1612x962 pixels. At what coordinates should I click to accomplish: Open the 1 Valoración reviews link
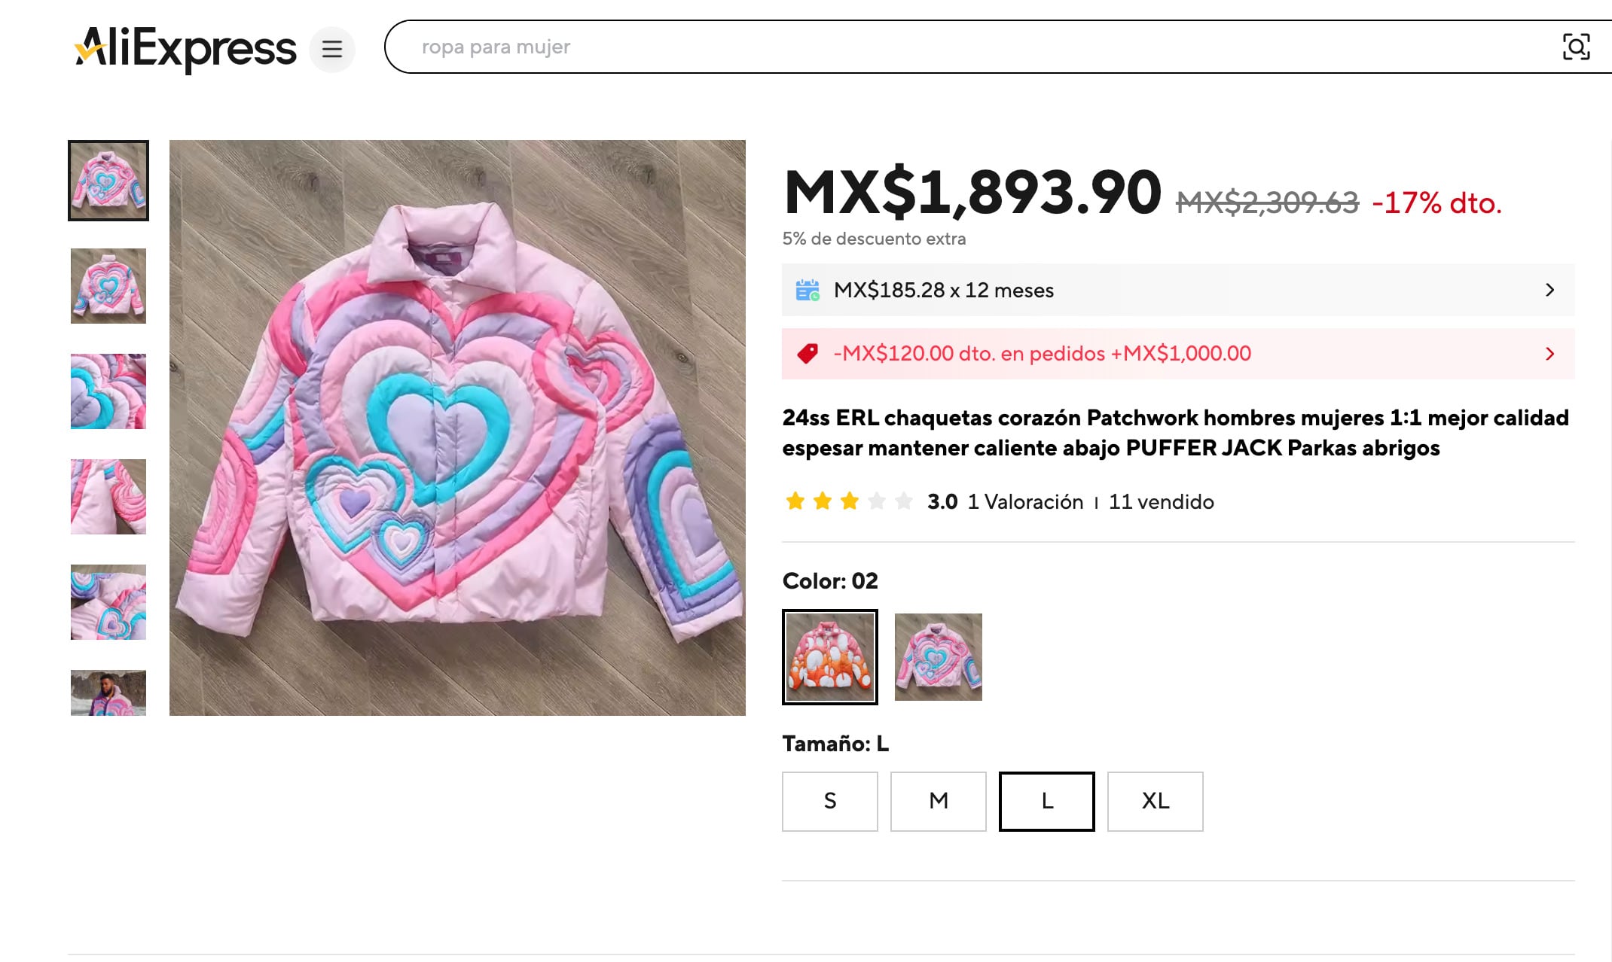(1025, 502)
